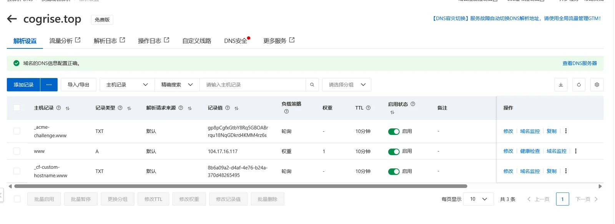Disable the _acme-challenge.www record switch
This screenshot has height=224, width=615.
[394, 131]
